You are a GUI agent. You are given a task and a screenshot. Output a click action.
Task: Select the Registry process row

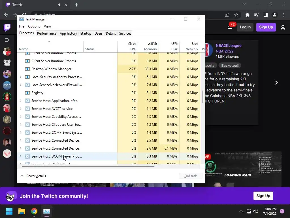109,93
